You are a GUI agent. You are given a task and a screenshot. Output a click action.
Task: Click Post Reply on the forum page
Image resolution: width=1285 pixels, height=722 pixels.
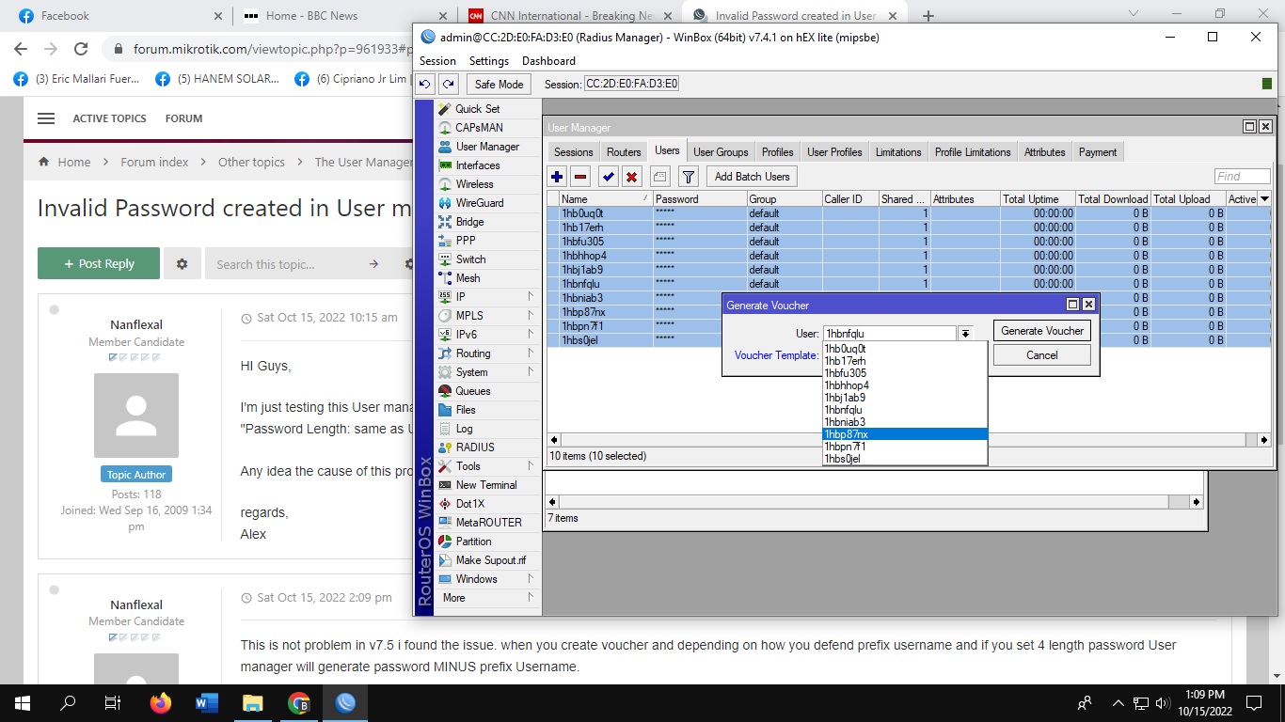pyautogui.click(x=99, y=264)
